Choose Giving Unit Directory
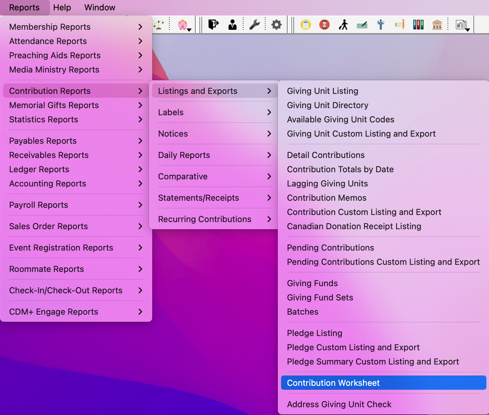 coord(327,105)
